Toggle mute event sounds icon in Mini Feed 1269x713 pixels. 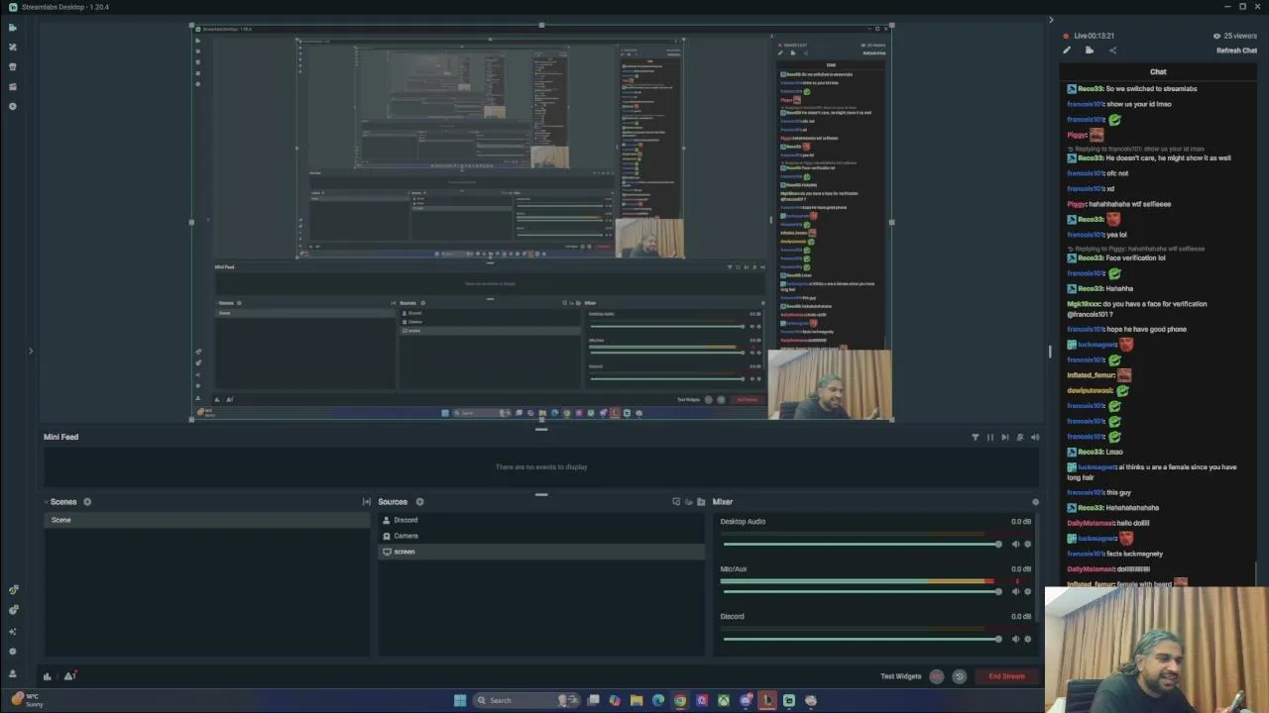pyautogui.click(x=1019, y=437)
